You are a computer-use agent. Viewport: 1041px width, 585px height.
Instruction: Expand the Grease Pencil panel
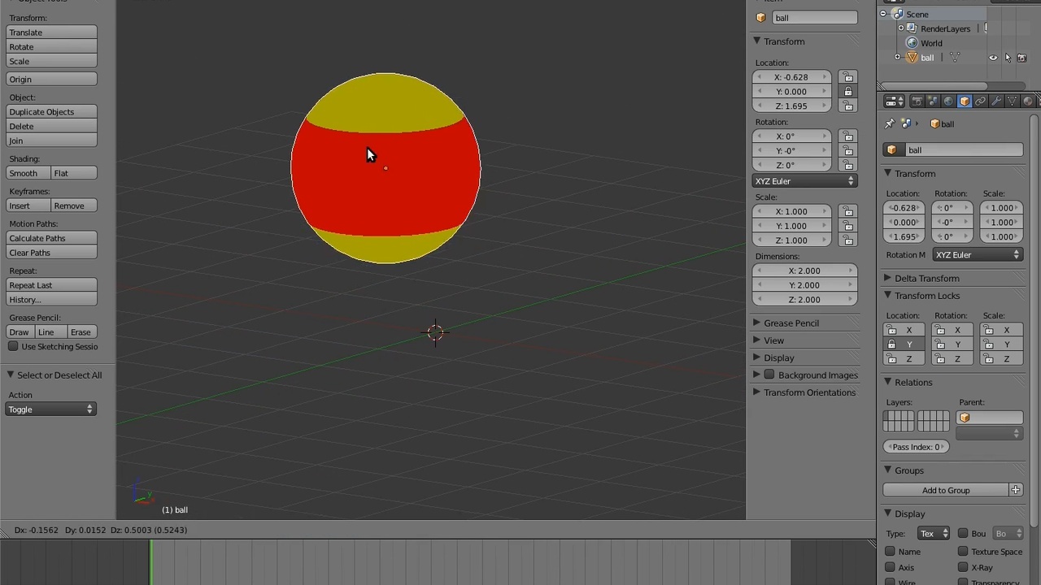[x=791, y=323]
